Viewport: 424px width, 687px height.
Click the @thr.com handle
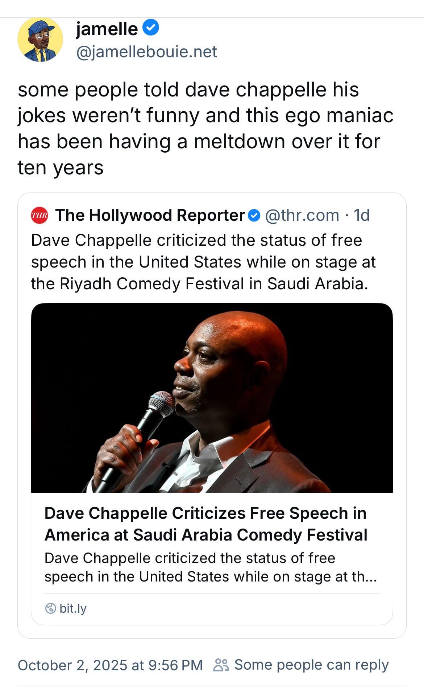pyautogui.click(x=302, y=215)
